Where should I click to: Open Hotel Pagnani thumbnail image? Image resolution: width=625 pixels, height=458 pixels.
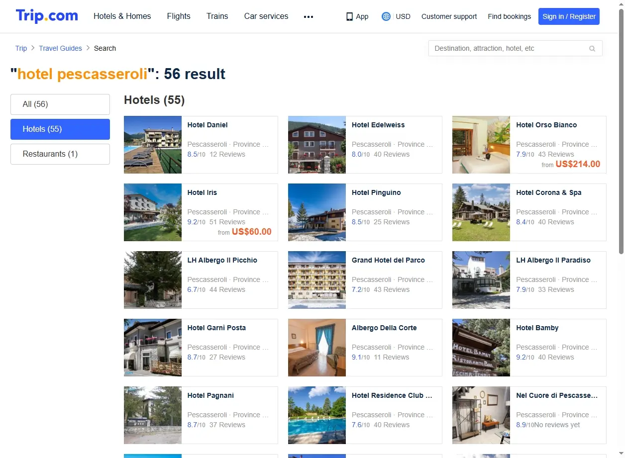(x=153, y=415)
